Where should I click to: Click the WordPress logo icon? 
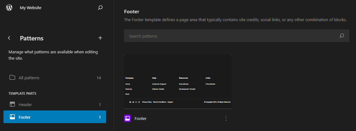[x=9, y=8]
